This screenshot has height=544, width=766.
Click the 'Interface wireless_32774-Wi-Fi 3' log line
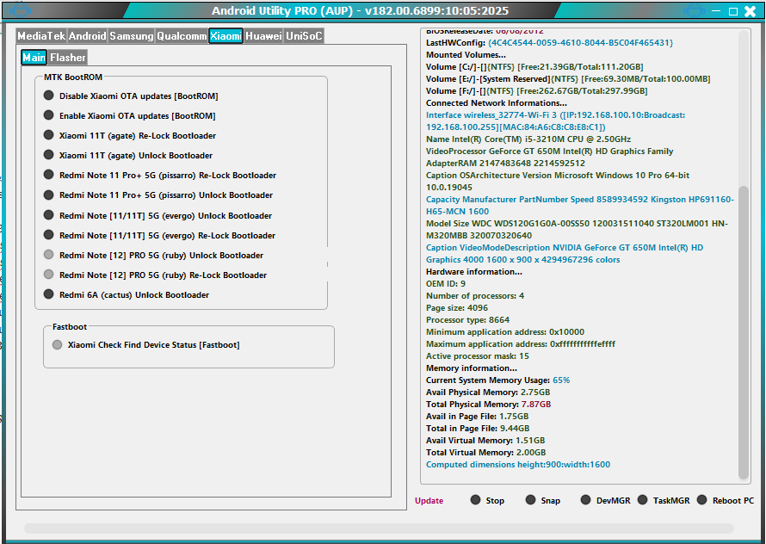555,121
